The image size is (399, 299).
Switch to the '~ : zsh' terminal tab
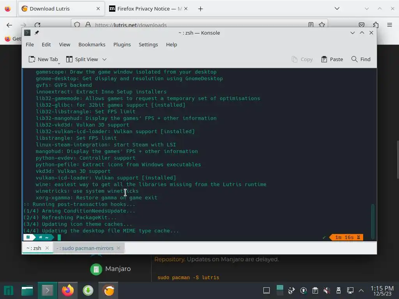[x=34, y=248]
